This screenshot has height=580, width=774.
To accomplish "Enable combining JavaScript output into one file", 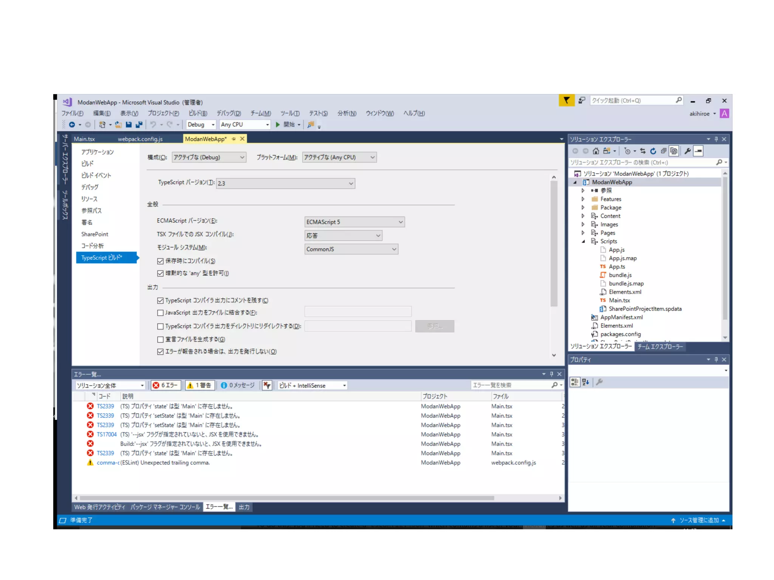I will [160, 313].
